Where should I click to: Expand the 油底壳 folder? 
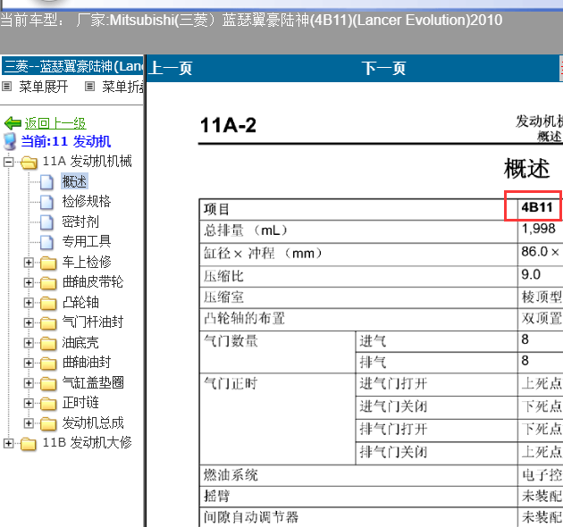pos(29,343)
